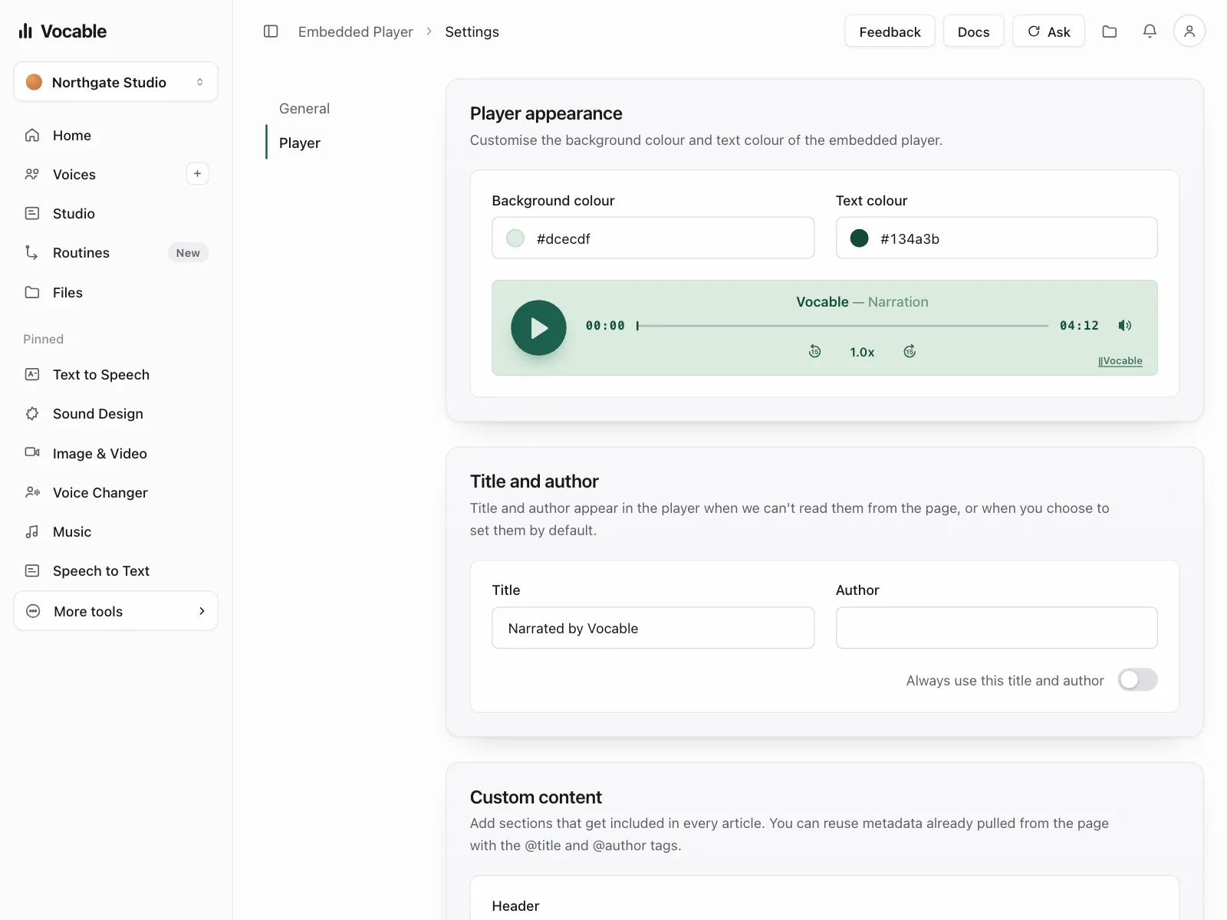Click the Sound Design icon
Image resolution: width=1227 pixels, height=920 pixels.
32,414
